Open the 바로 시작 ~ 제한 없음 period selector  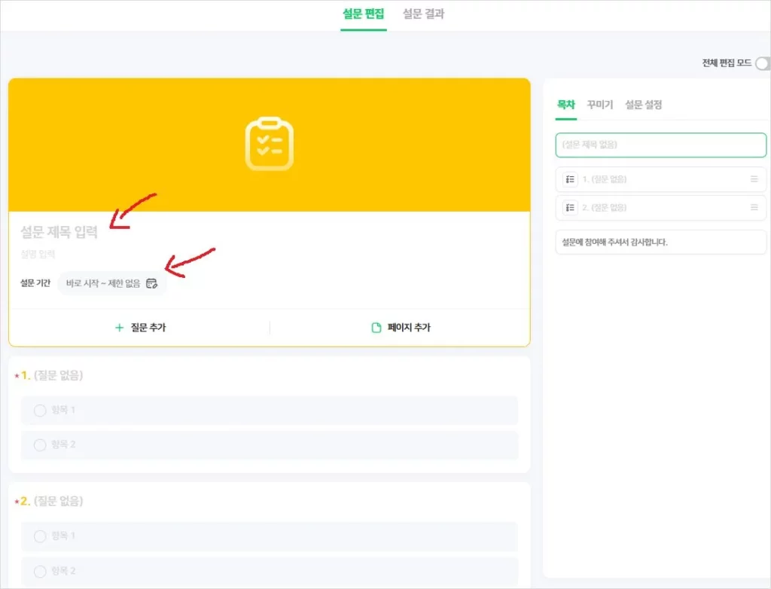(x=104, y=283)
